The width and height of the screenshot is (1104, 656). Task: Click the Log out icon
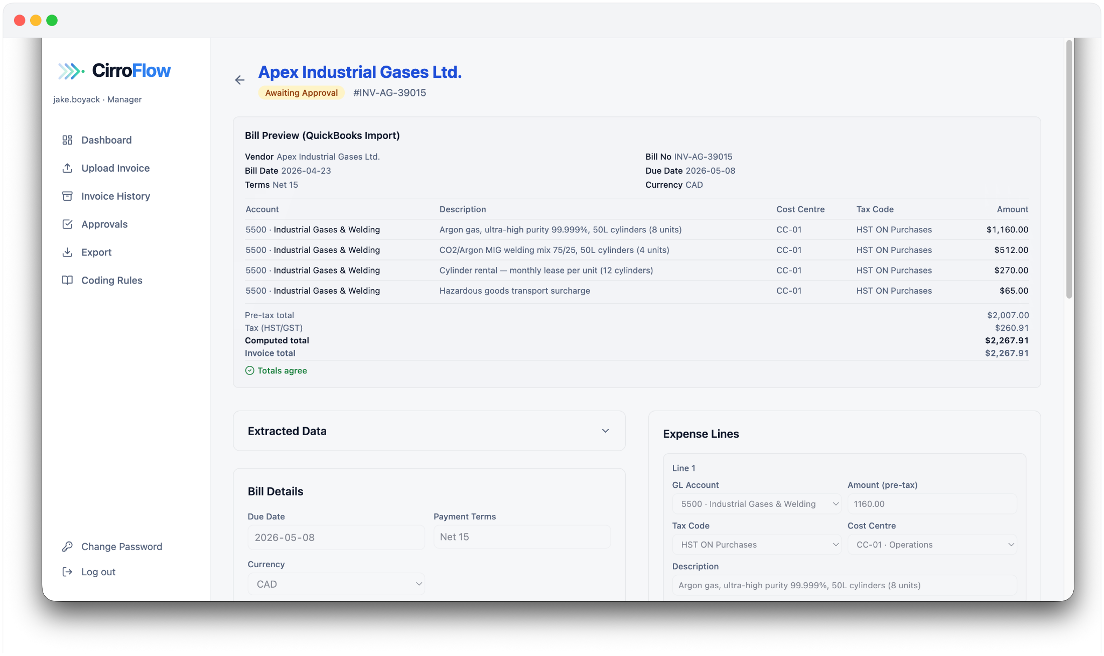pos(67,572)
